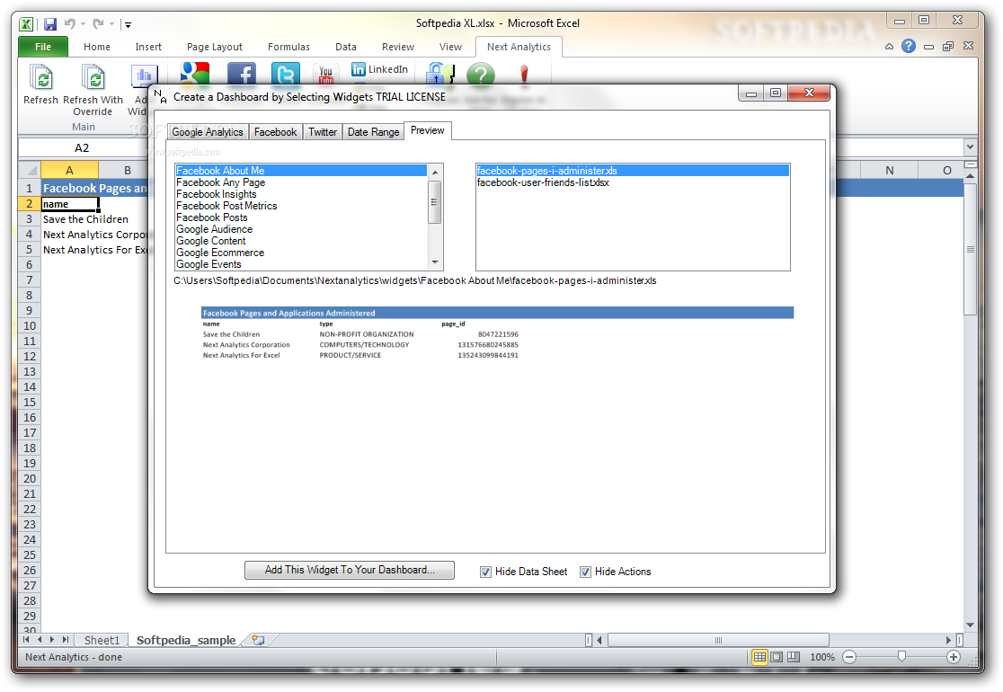This screenshot has height=692, width=1003.
Task: Open the Facebook ribbon icon
Action: 241,75
